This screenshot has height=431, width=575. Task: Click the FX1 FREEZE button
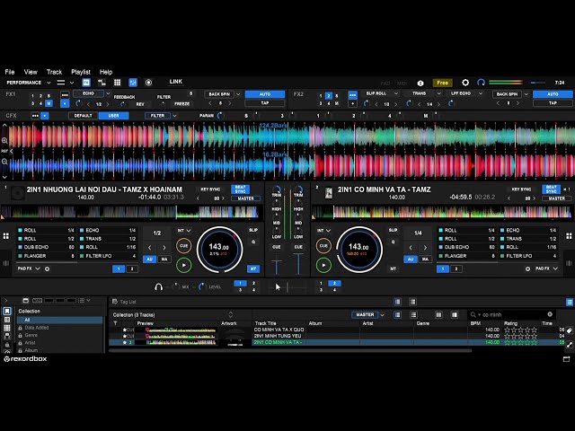coord(181,104)
